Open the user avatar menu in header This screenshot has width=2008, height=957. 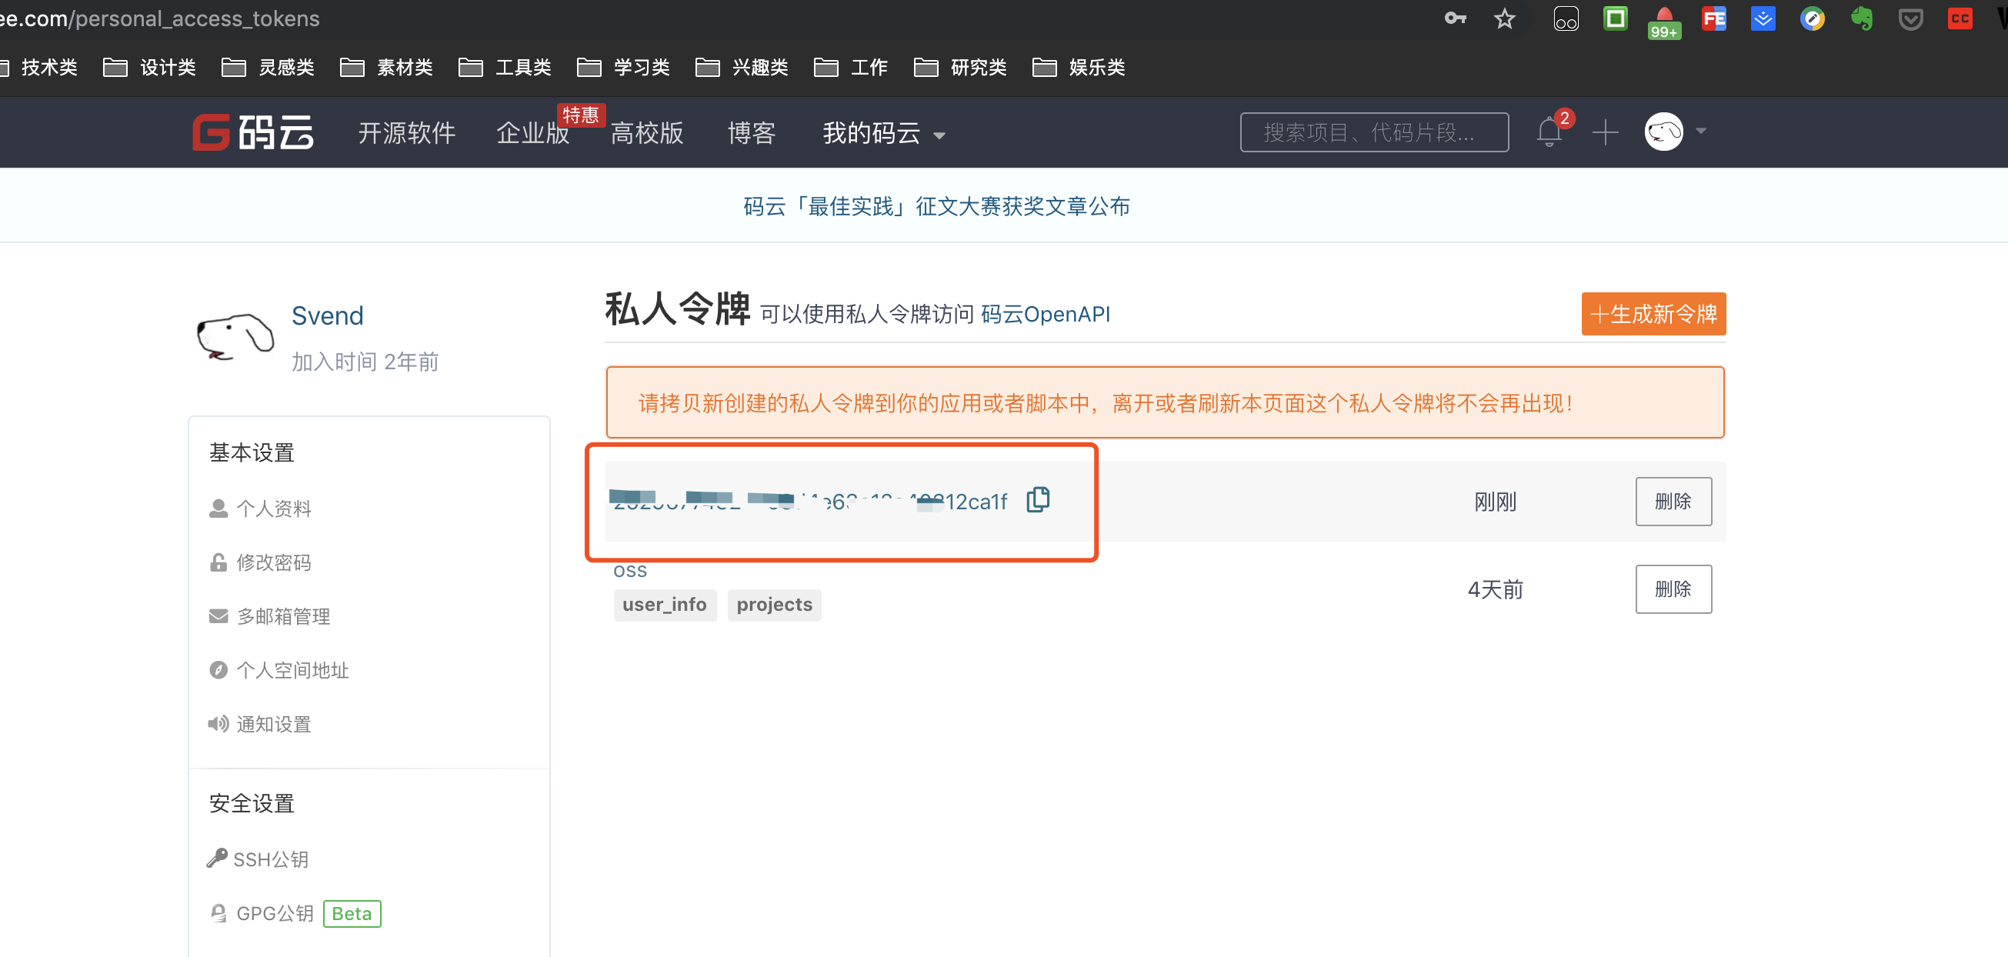(1664, 132)
